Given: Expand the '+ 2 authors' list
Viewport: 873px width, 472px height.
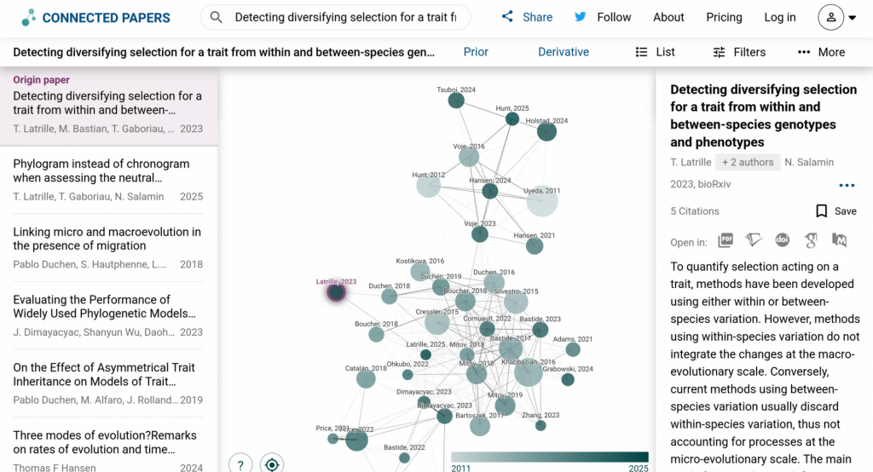Looking at the screenshot, I should tap(748, 162).
